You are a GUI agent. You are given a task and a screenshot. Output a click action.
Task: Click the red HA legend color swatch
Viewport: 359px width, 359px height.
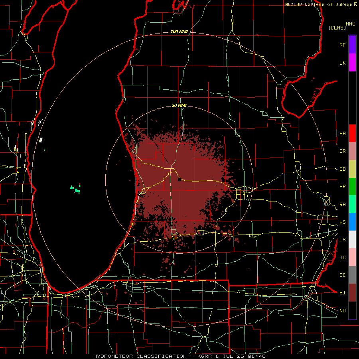coord(352,133)
